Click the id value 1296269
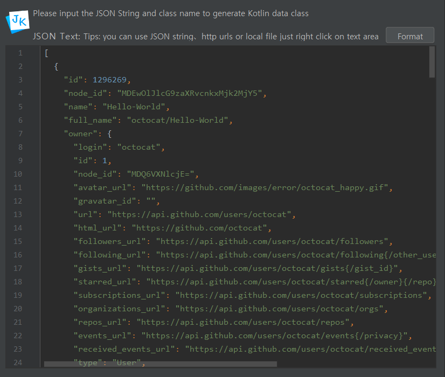445x377 pixels. click(x=109, y=80)
